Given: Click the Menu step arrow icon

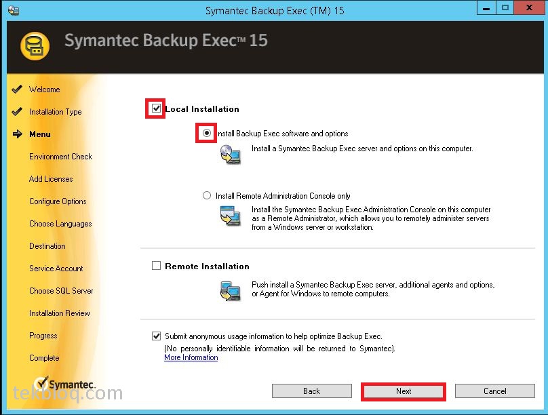Looking at the screenshot, I should 17,134.
